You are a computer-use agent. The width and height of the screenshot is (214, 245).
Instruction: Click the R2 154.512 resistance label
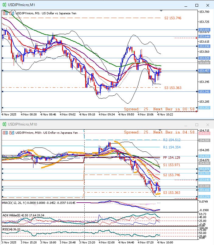[x=172, y=140]
